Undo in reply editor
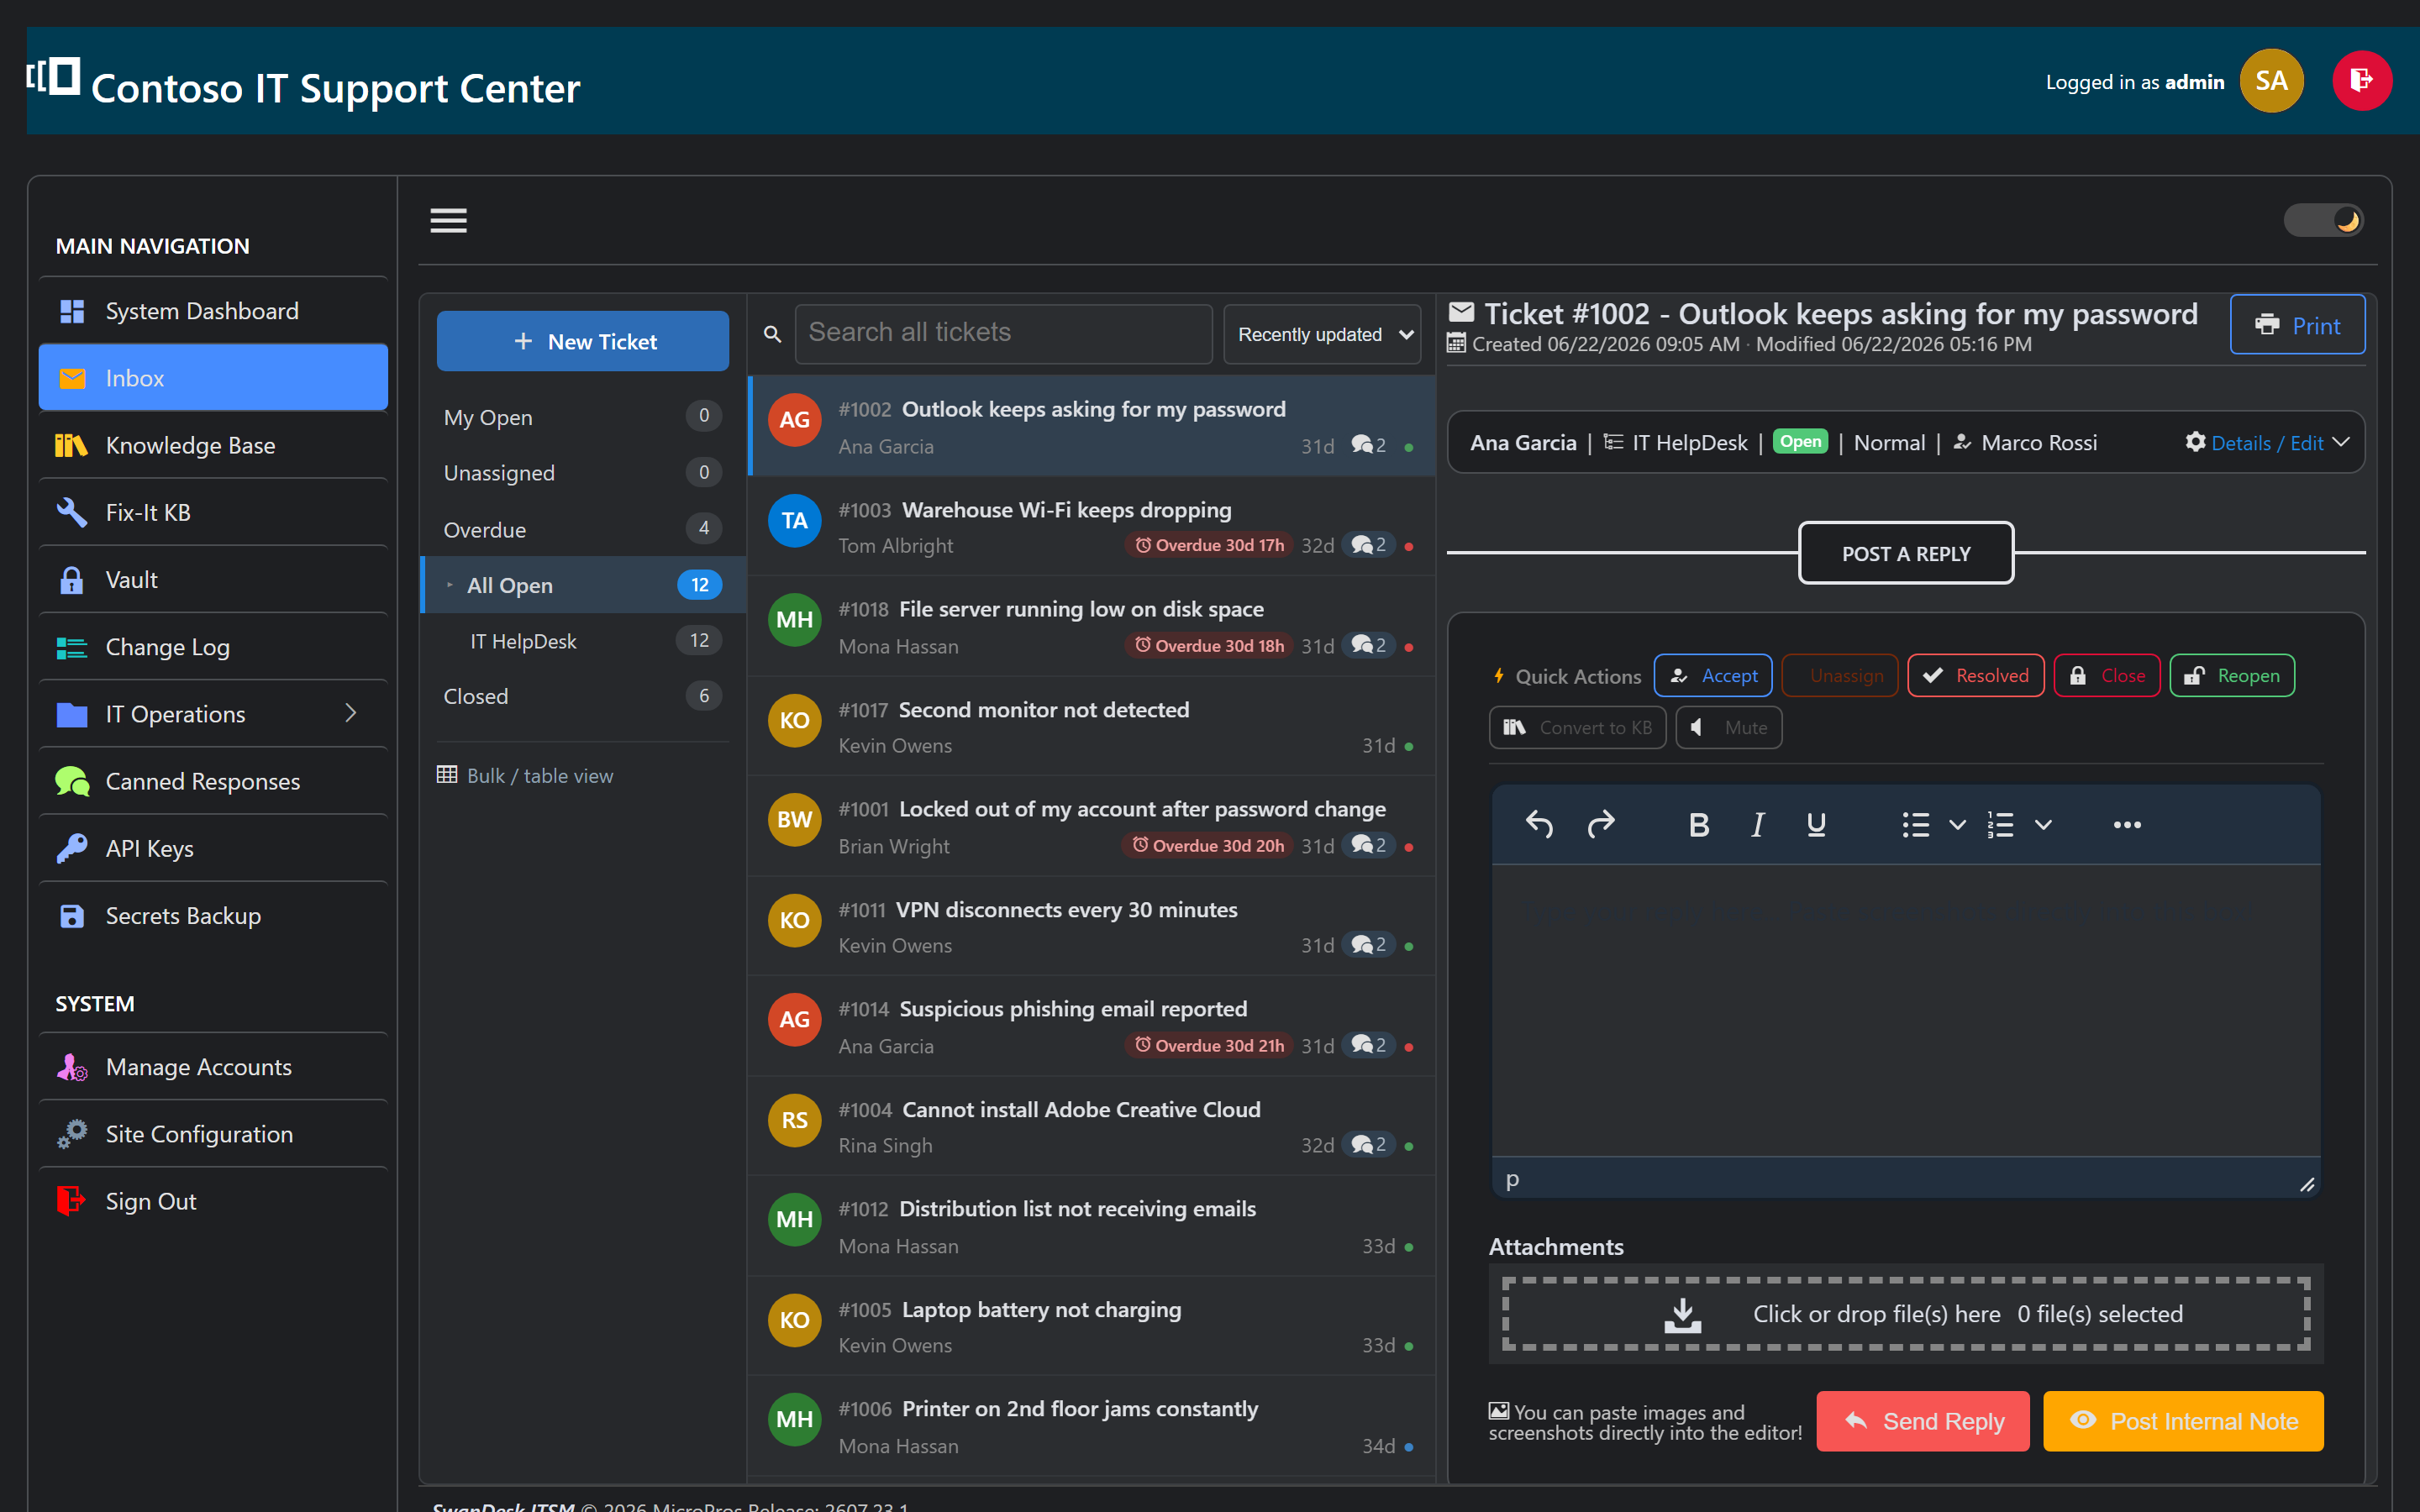The height and width of the screenshot is (1512, 2420). click(x=1539, y=825)
